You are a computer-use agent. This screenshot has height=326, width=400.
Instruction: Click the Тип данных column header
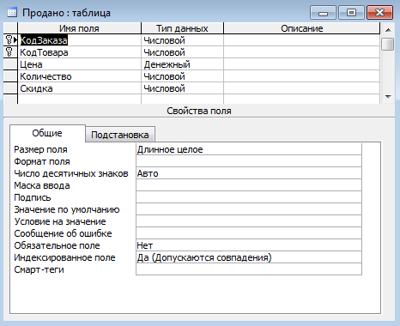[x=182, y=28]
